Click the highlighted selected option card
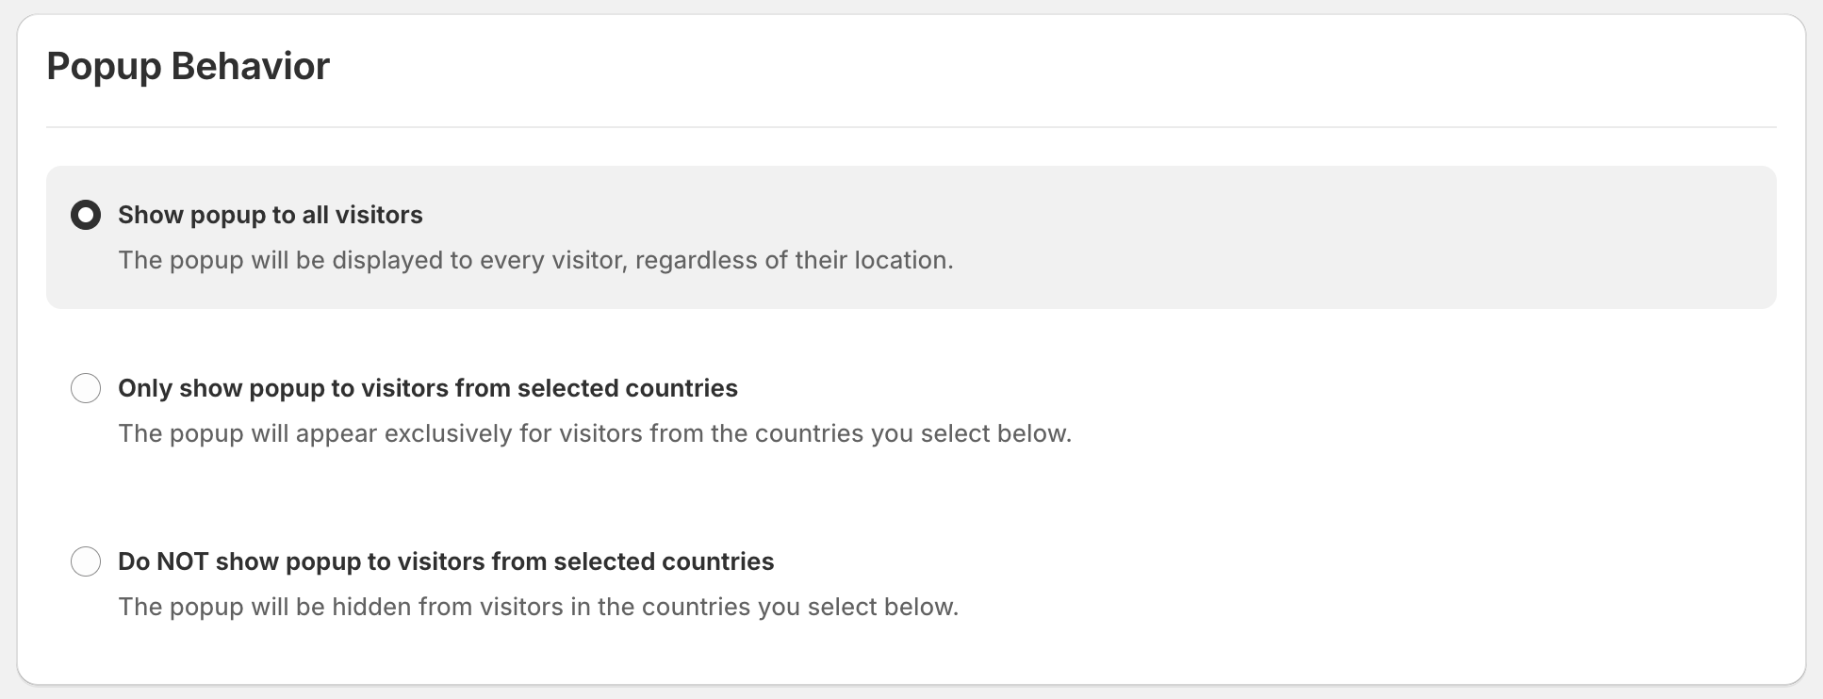The width and height of the screenshot is (1823, 699). point(911,237)
